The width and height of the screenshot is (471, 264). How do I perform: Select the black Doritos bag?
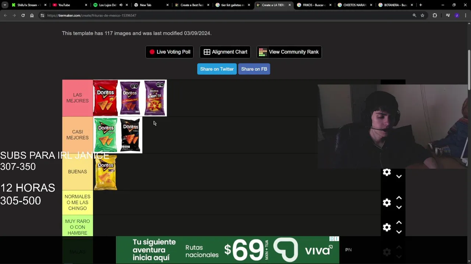[x=130, y=135]
